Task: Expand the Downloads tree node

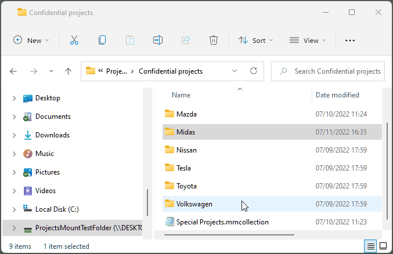Action: point(14,135)
